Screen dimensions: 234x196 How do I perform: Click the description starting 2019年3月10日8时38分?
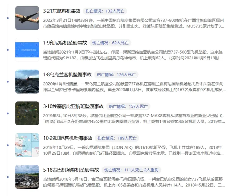click(x=134, y=119)
